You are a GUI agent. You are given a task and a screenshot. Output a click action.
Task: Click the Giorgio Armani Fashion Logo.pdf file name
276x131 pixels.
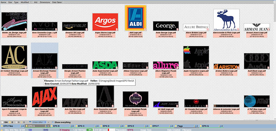click(75, 72)
